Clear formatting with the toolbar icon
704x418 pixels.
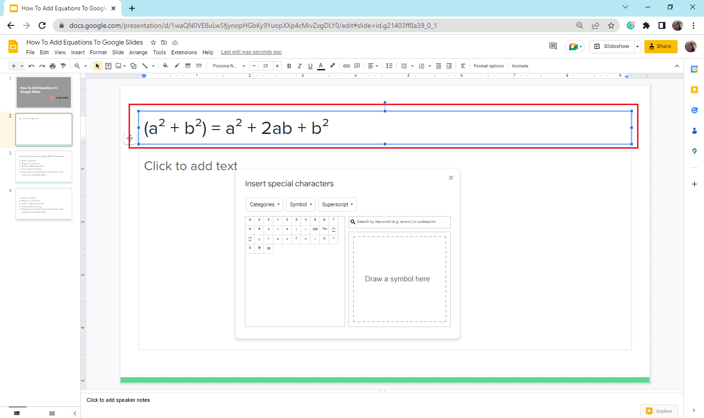[x=462, y=66]
